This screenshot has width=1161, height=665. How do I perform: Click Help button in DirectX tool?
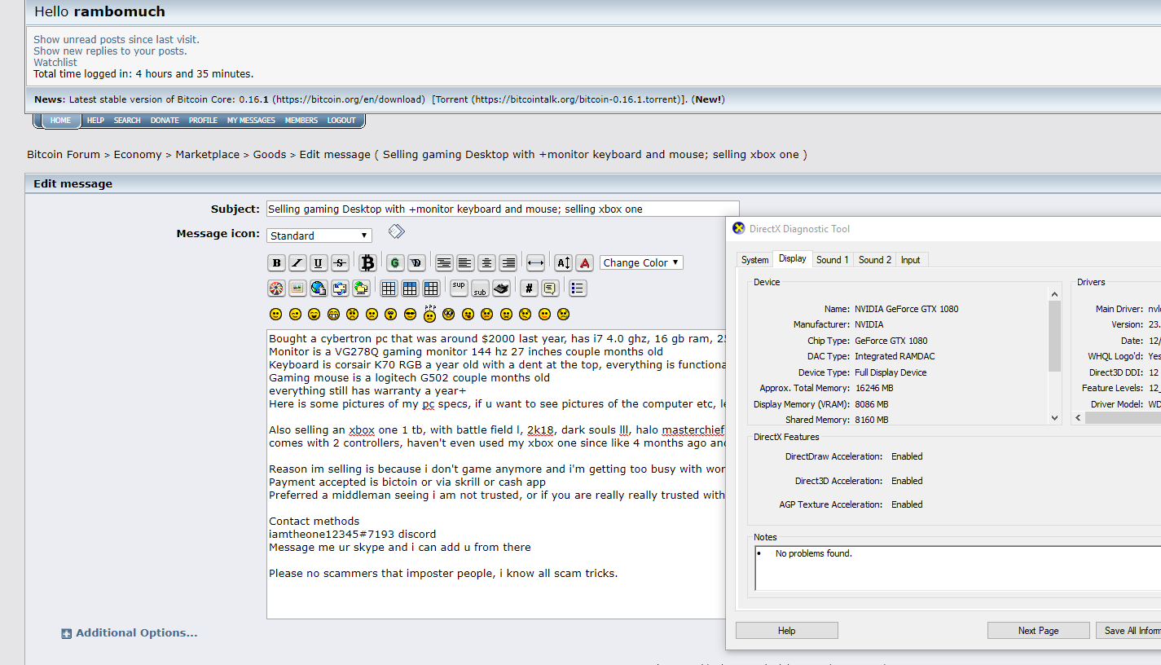[x=786, y=630]
